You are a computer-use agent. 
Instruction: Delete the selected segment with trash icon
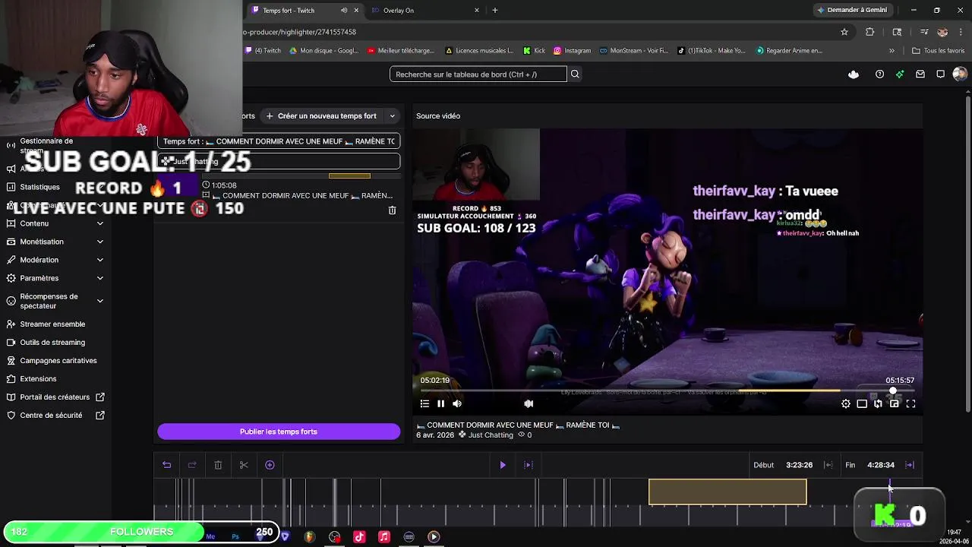218,465
